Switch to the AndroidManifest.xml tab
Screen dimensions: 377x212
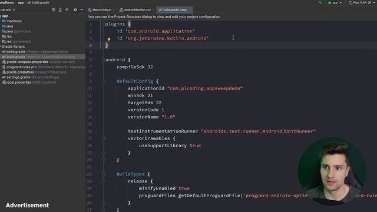click(x=135, y=10)
